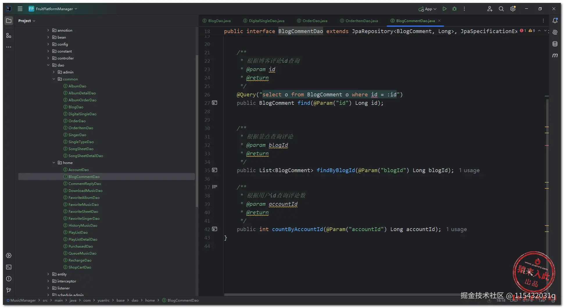Open SingerDao in project tree

tap(77, 135)
